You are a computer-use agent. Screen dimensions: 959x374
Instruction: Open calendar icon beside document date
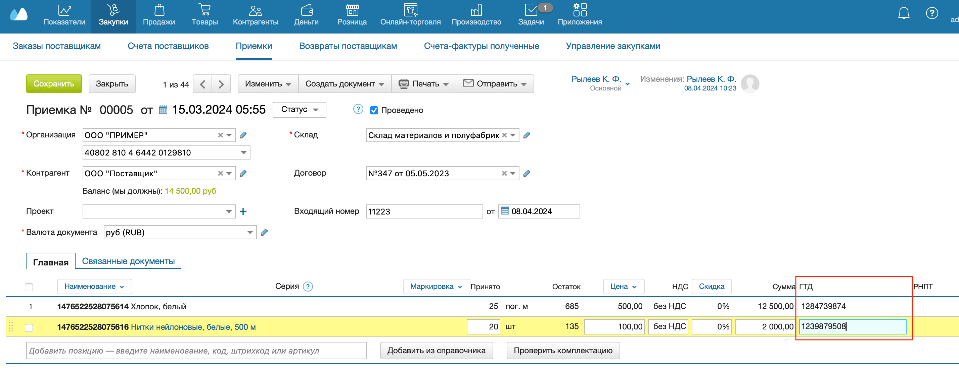click(x=163, y=110)
